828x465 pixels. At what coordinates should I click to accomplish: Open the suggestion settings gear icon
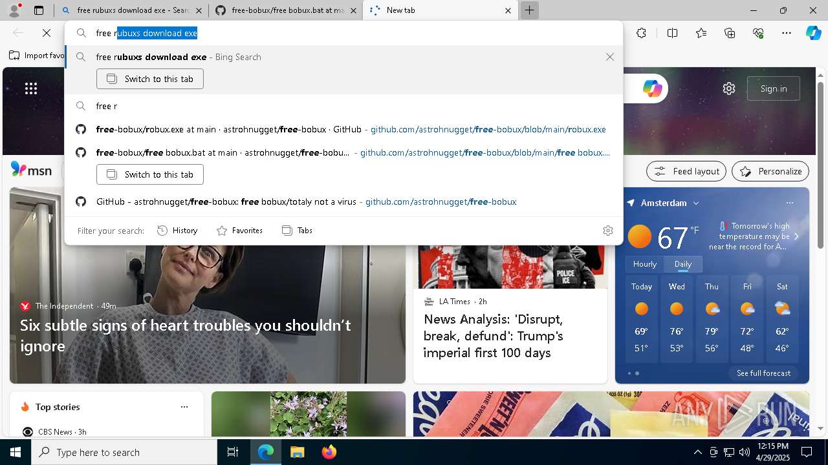click(607, 231)
